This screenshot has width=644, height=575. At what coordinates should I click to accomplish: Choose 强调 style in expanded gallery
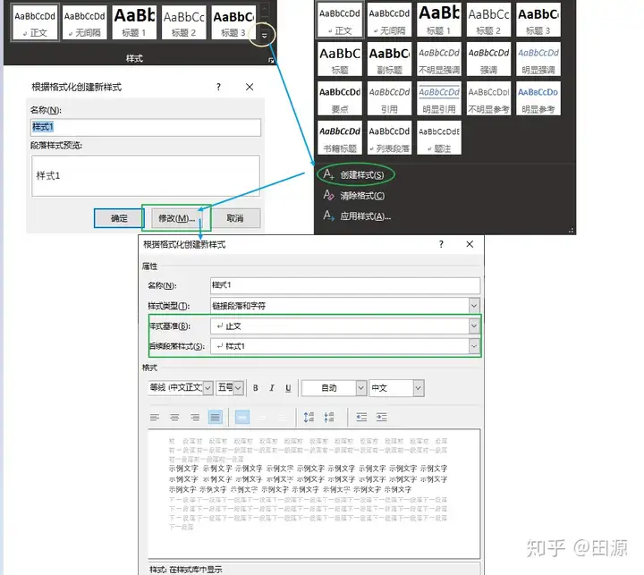488,59
